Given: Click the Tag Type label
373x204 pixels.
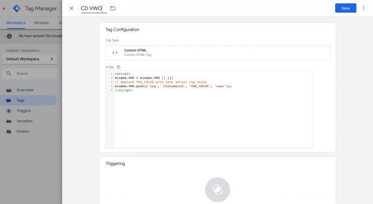Looking at the screenshot, I should (112, 41).
